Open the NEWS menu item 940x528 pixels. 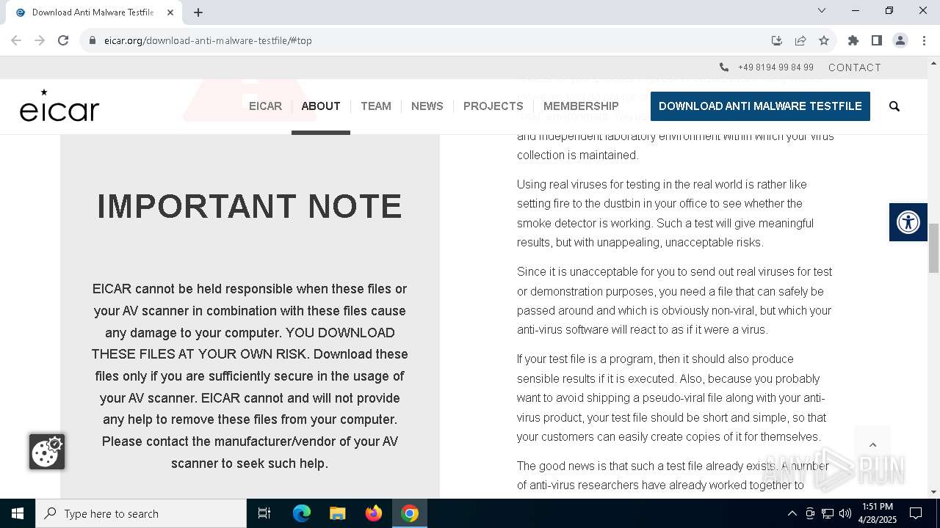point(427,106)
